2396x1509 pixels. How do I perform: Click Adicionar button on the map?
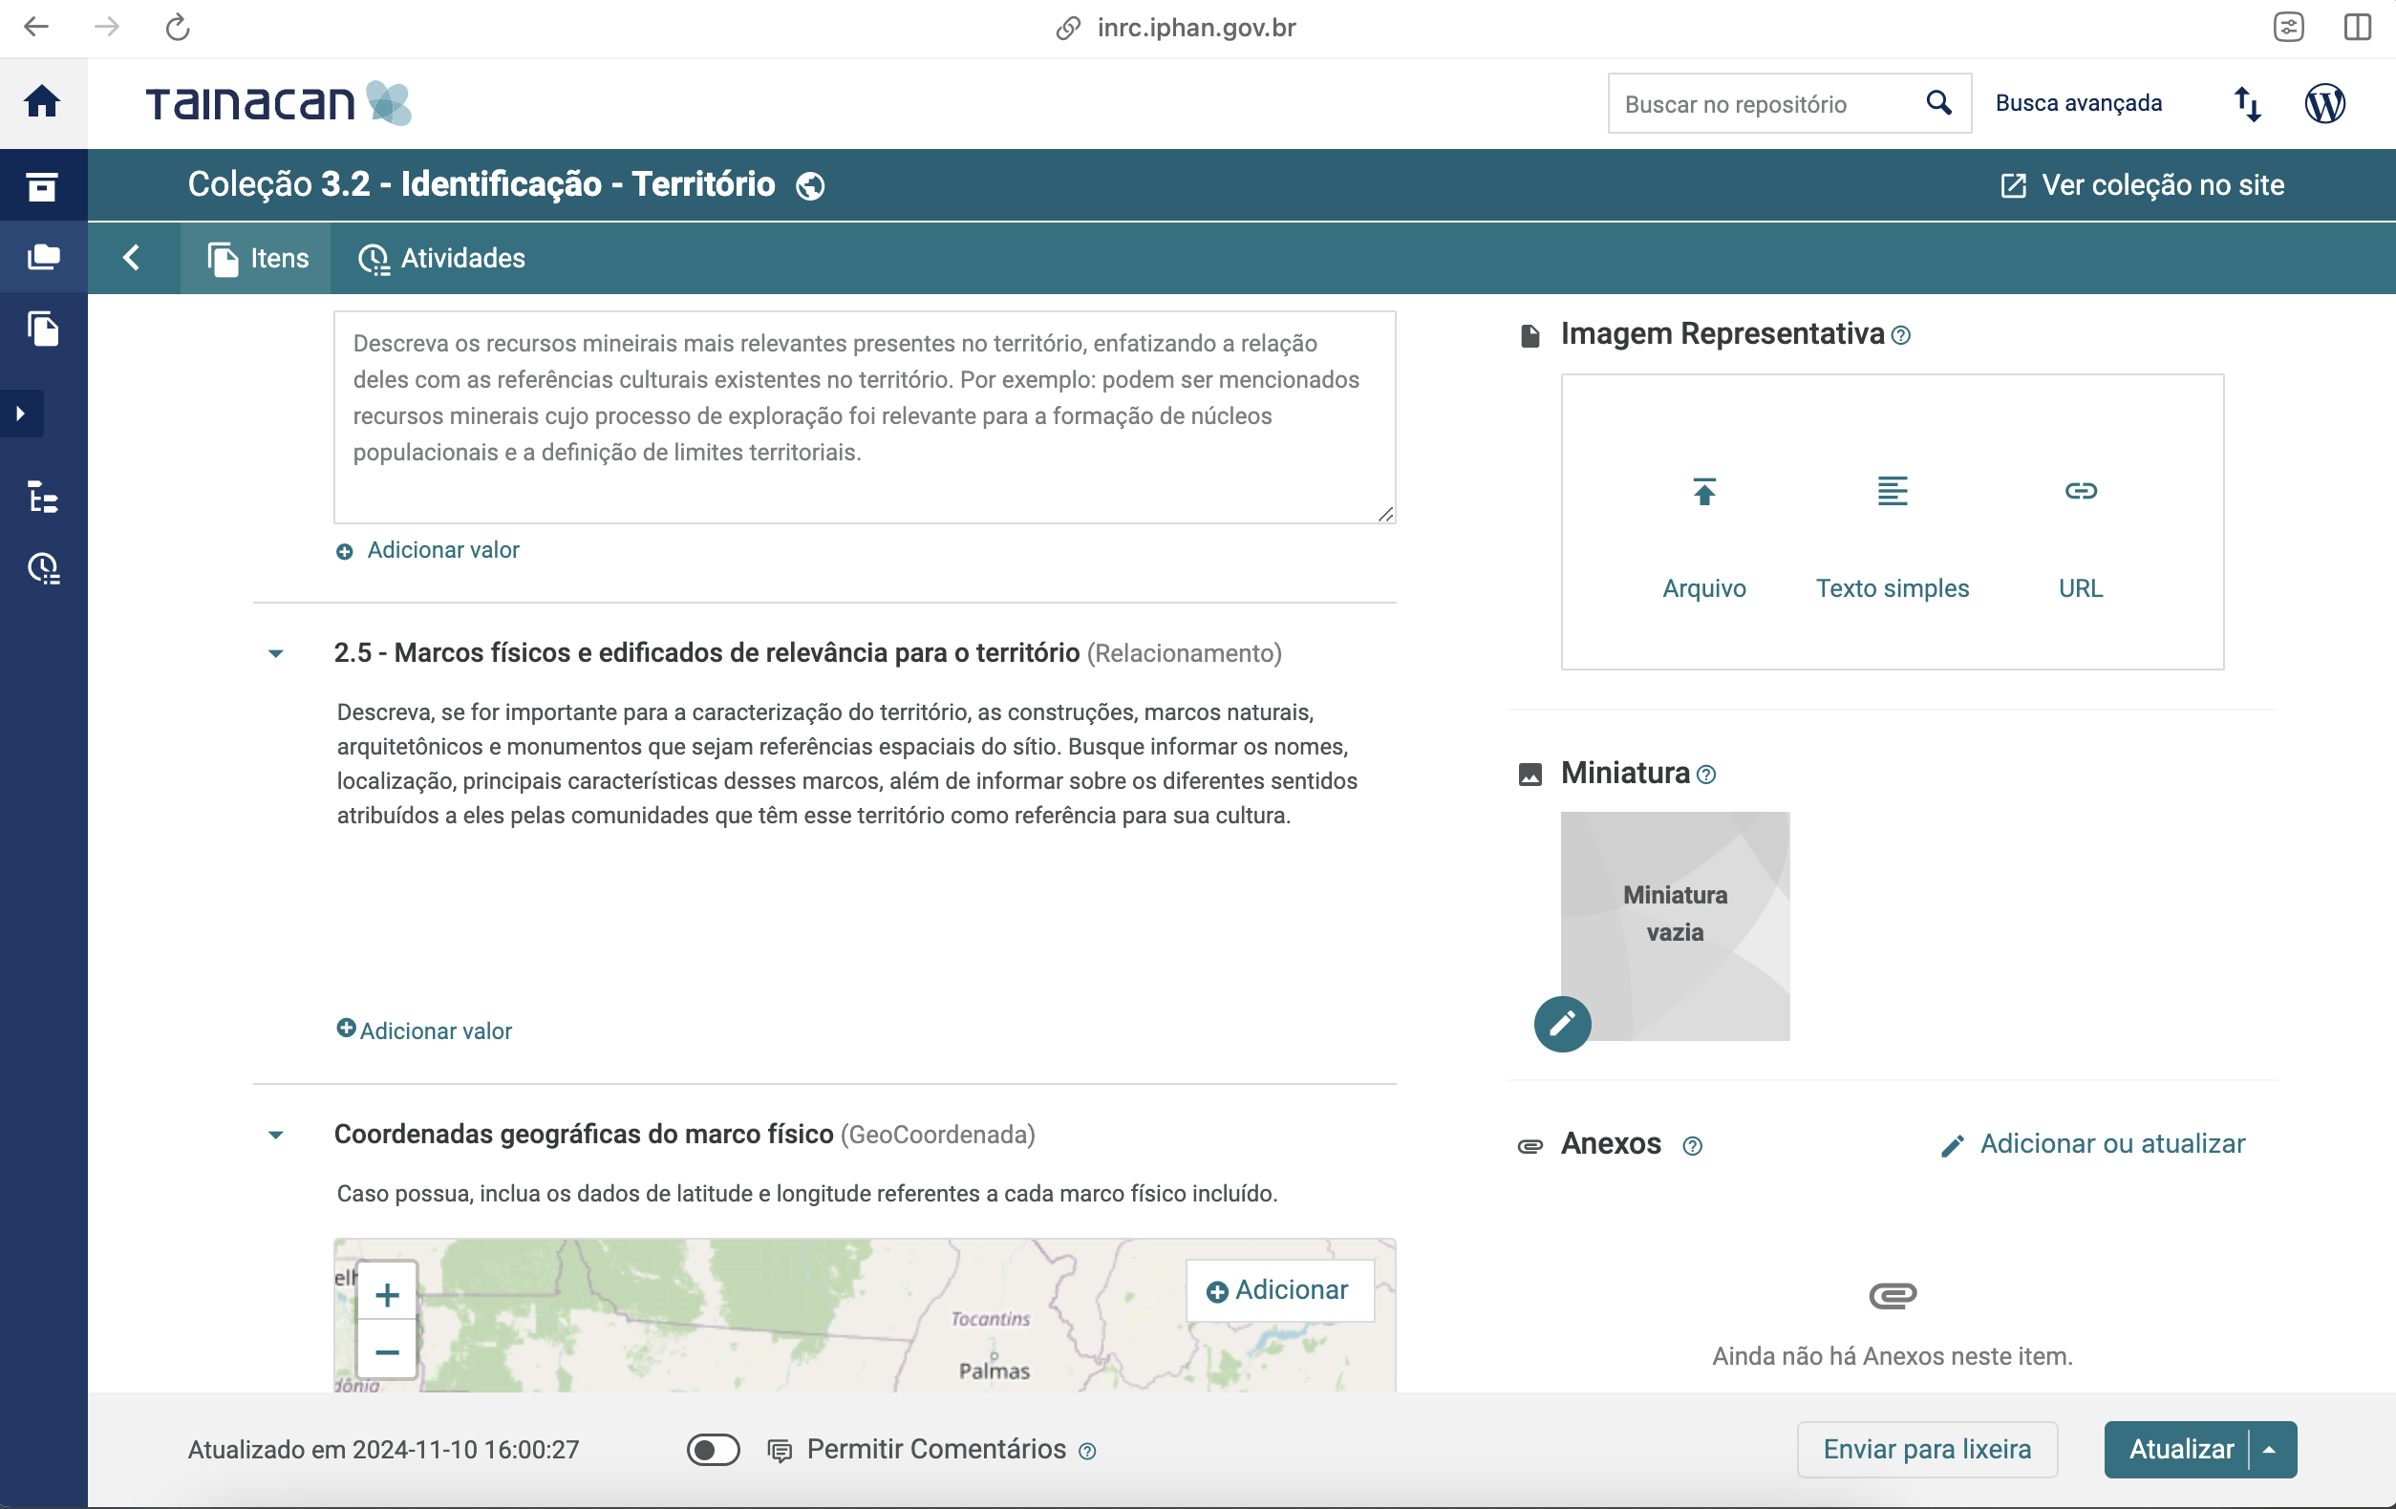1278,1290
